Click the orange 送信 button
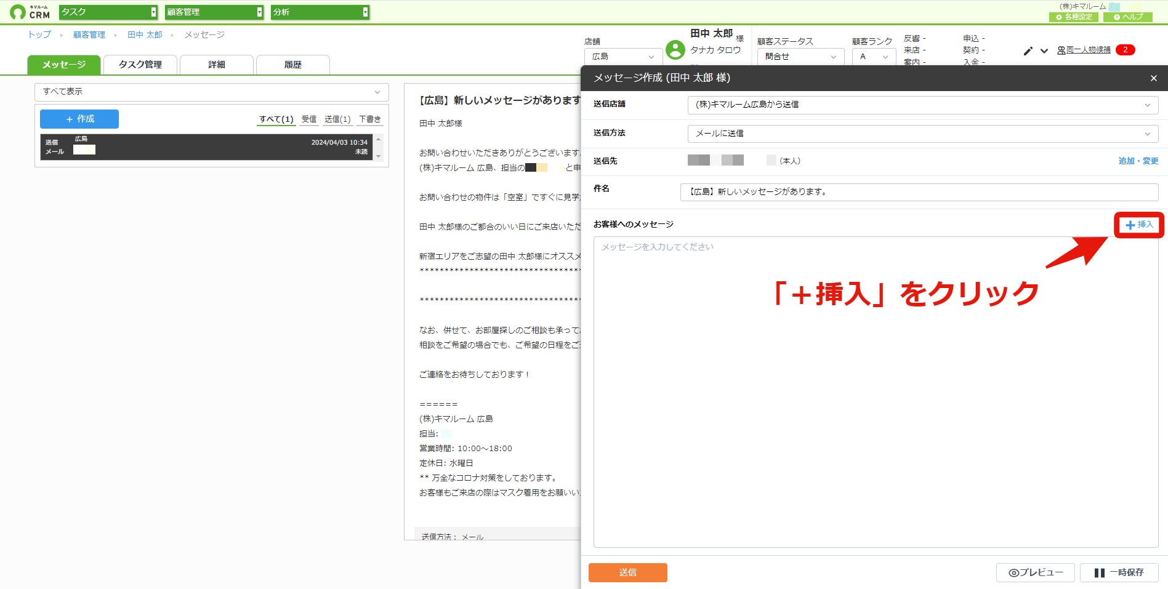The width and height of the screenshot is (1168, 589). [628, 572]
